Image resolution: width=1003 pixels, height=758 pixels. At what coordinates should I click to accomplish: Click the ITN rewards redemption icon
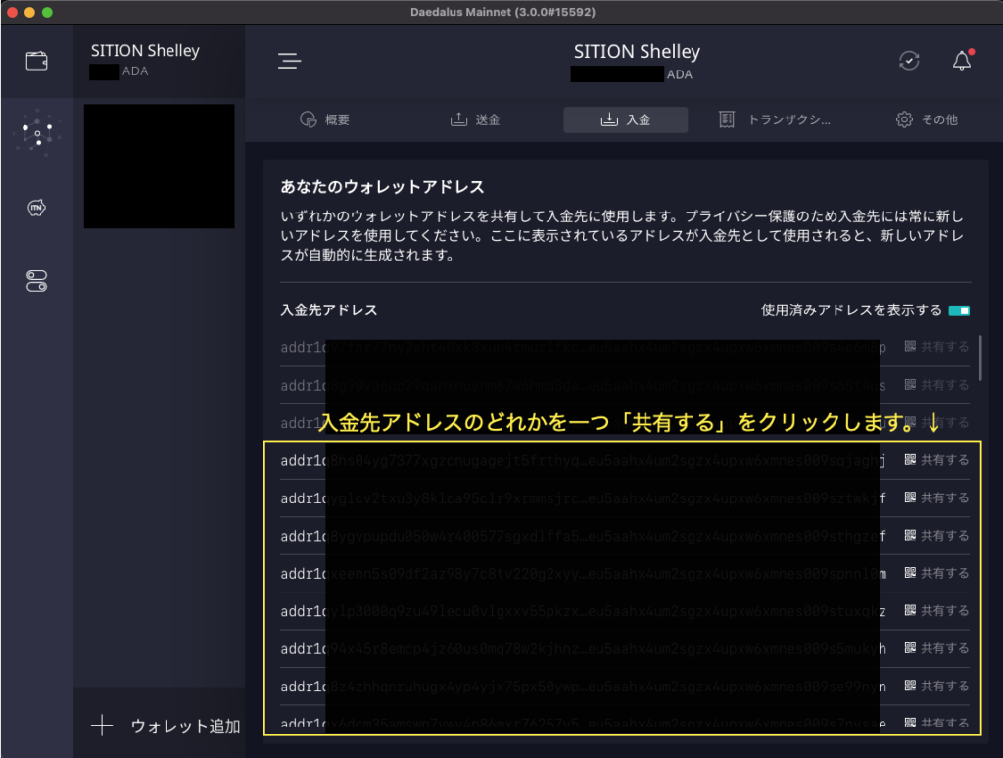pyautogui.click(x=36, y=208)
